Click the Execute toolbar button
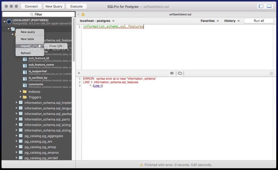 [x=76, y=6]
